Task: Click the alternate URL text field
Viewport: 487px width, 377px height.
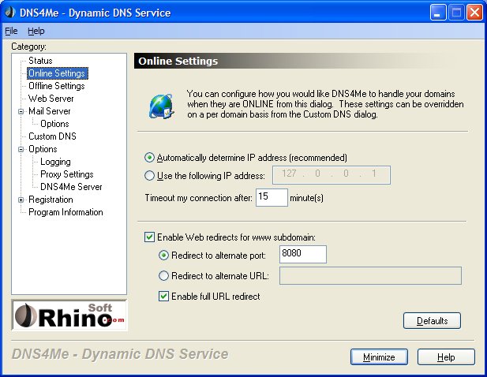Action: (370, 275)
